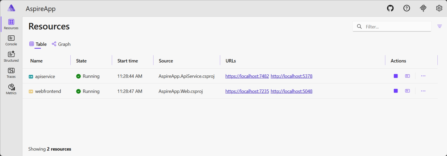Viewport: 447px width, 156px height.
Task: Open the Structured logs page
Action: point(11,57)
